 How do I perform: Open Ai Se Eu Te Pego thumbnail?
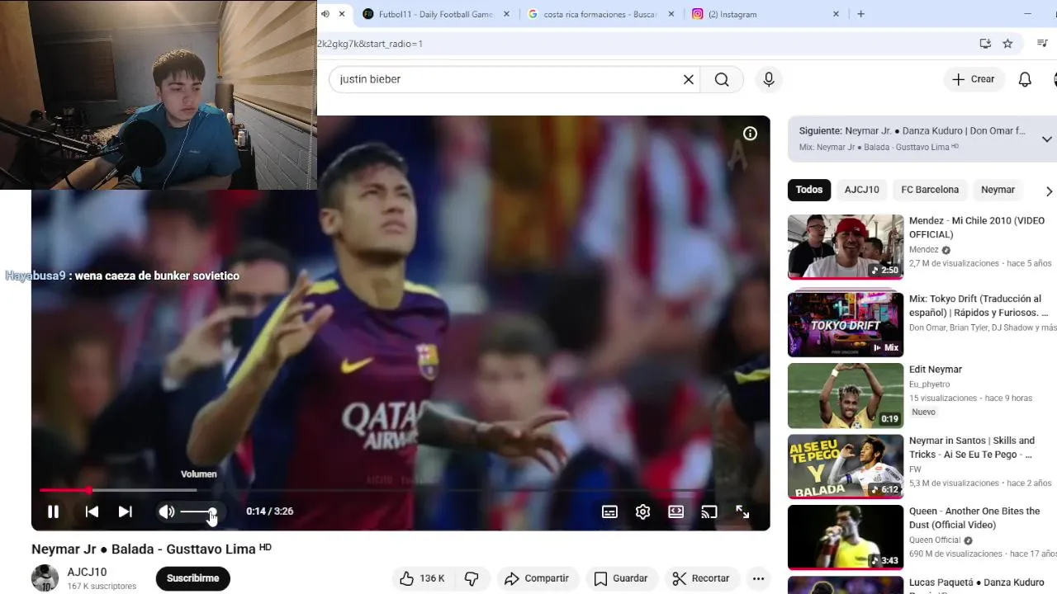tap(846, 466)
